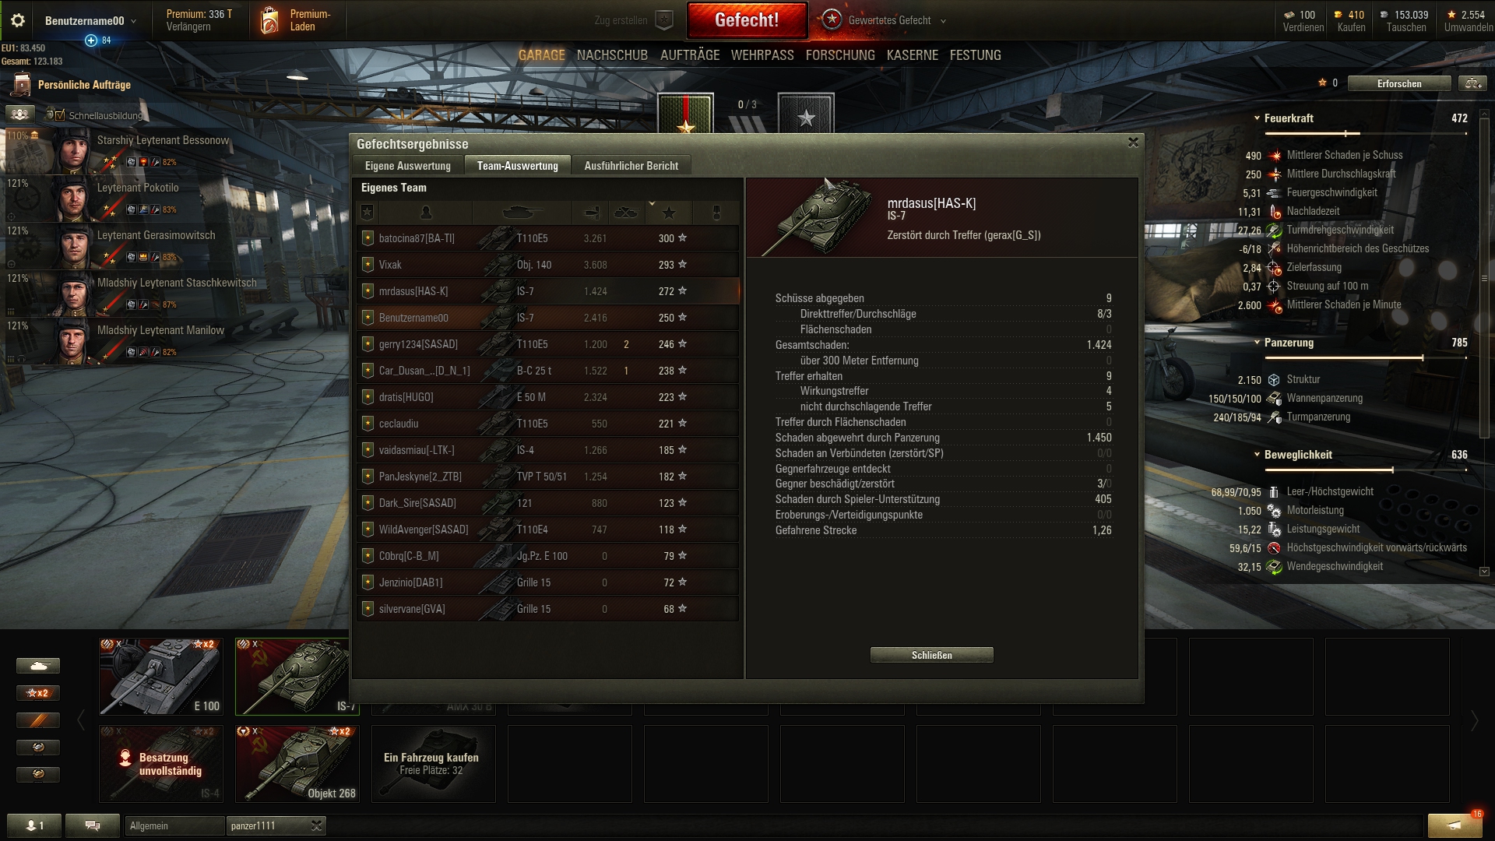Sort team results by damage column icon

tap(592, 213)
